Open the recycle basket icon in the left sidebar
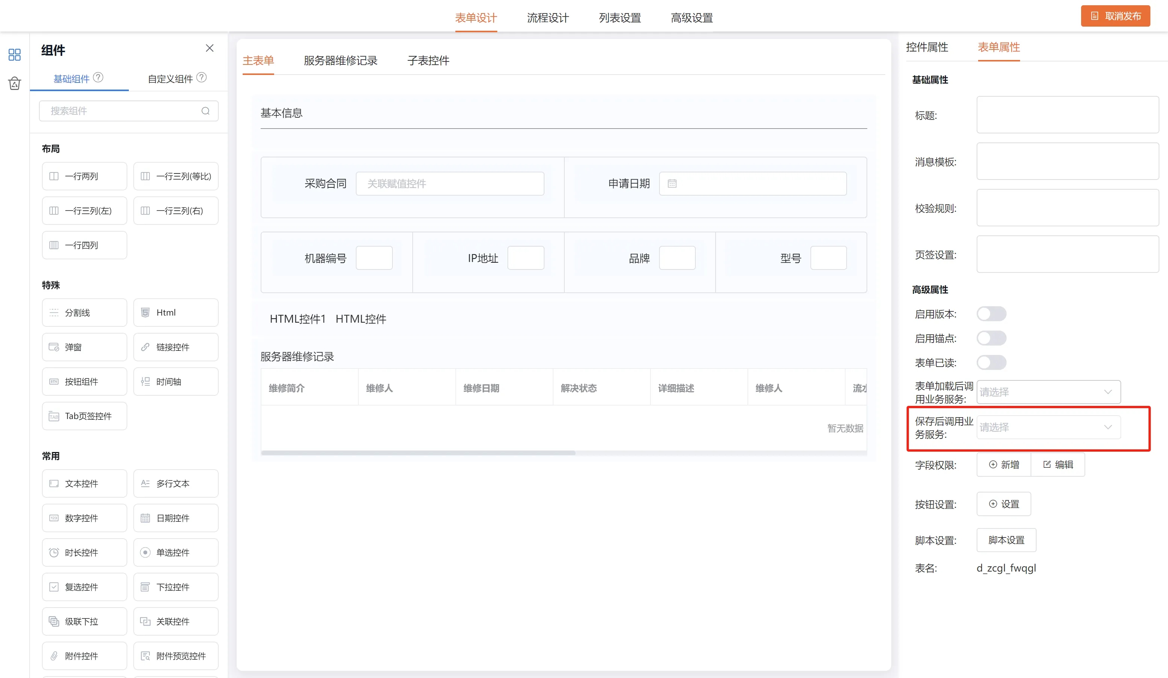 [14, 84]
